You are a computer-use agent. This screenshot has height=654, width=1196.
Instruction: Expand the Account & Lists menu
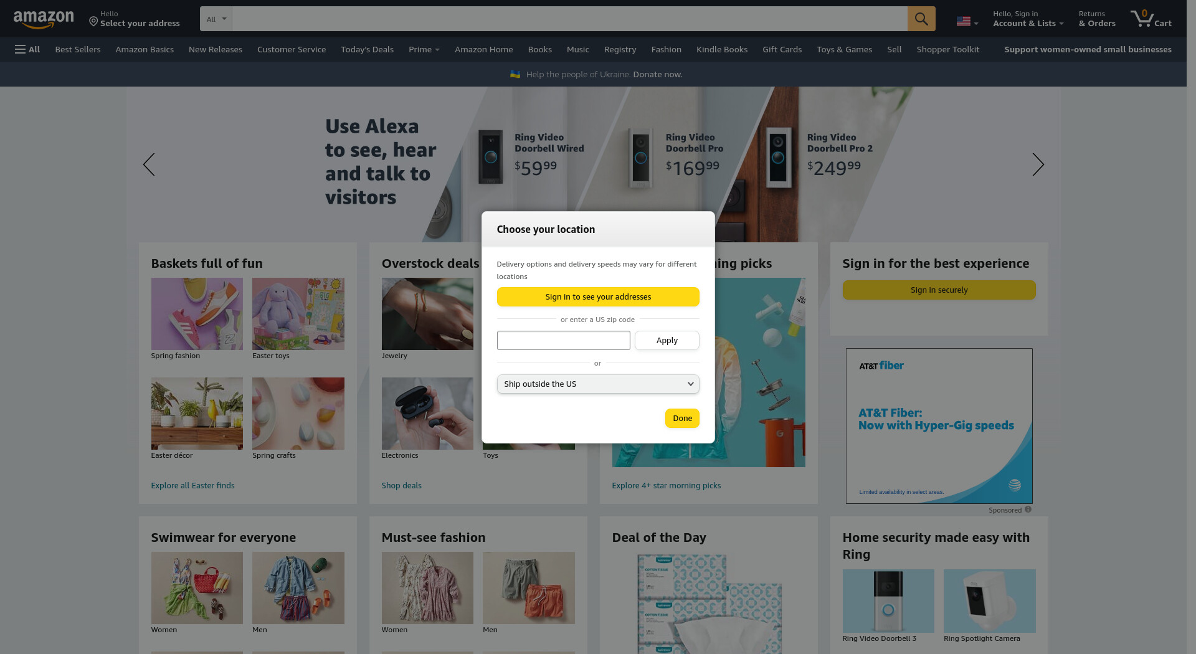1028,19
